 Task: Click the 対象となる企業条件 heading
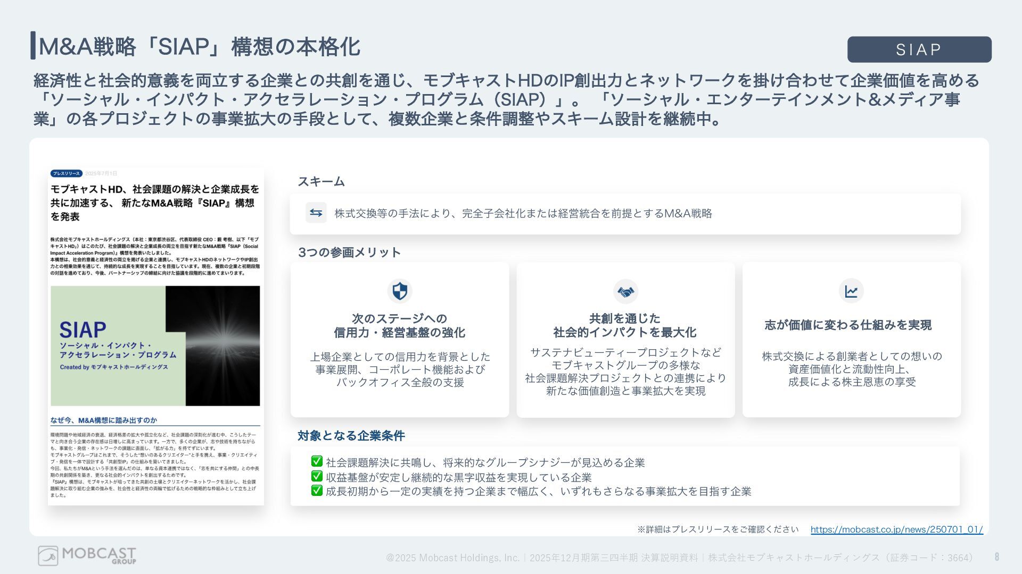[x=351, y=436]
